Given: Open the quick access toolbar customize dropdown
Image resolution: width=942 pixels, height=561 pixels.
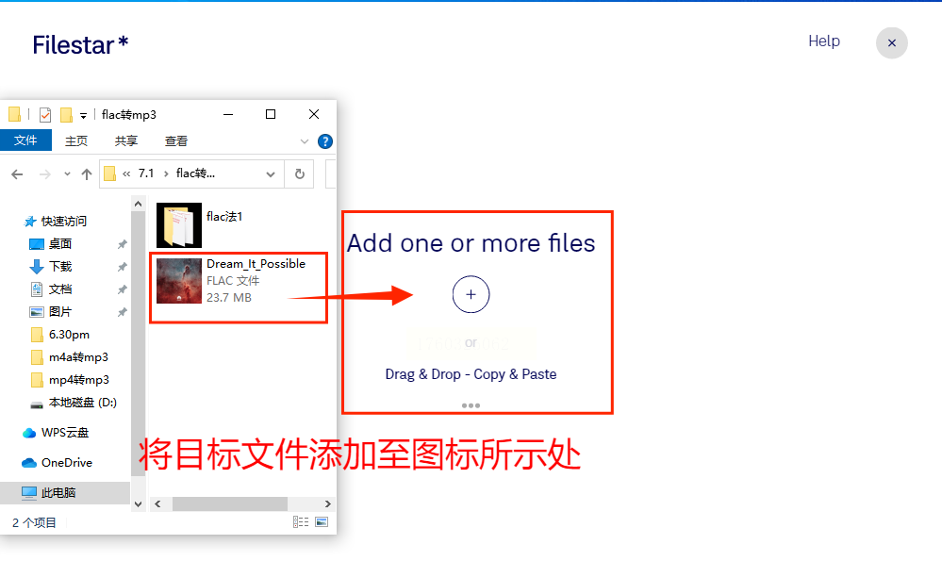Looking at the screenshot, I should coord(83,115).
